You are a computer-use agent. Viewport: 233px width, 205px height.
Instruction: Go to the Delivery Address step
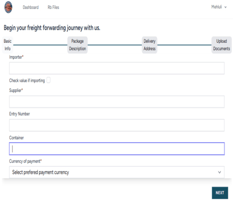(x=150, y=45)
